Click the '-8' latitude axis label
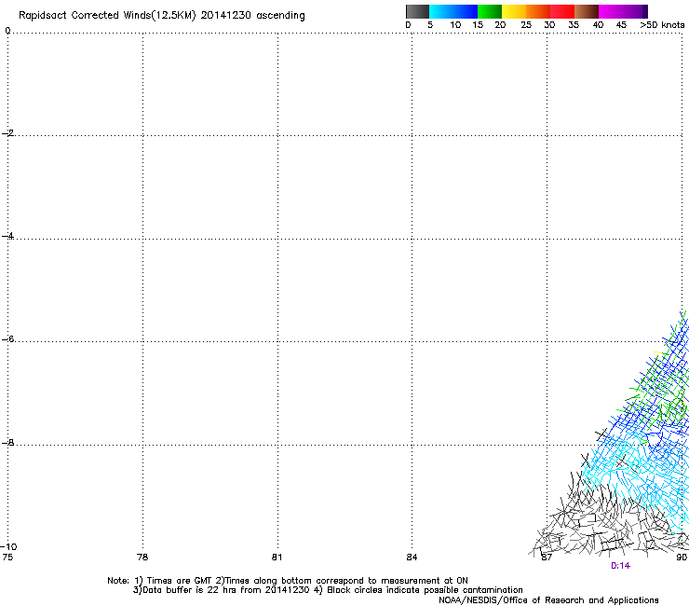This screenshot has width=689, height=606. [x=7, y=442]
